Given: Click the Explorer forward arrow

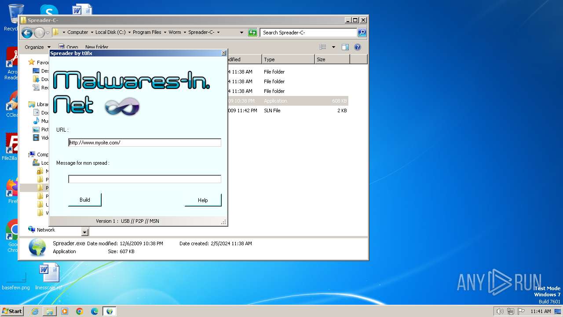Looking at the screenshot, I should pos(39,33).
